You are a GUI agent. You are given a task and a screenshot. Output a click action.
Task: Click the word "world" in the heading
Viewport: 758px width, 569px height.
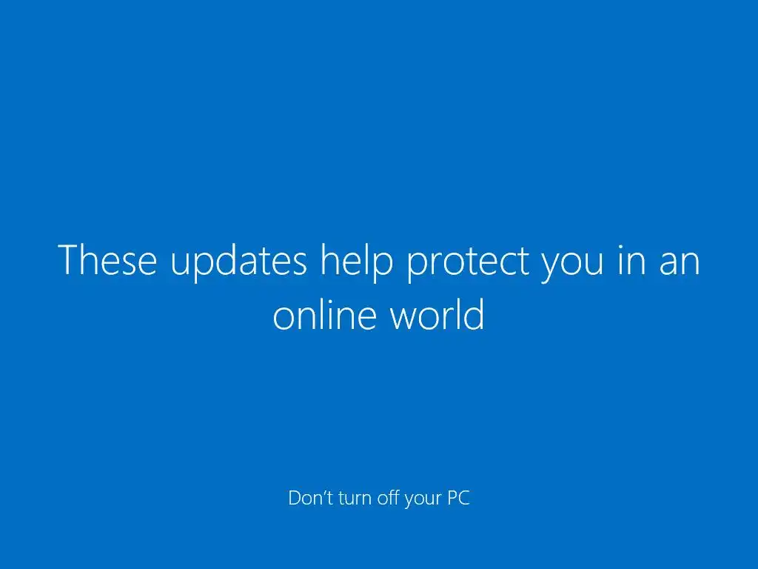pos(437,314)
